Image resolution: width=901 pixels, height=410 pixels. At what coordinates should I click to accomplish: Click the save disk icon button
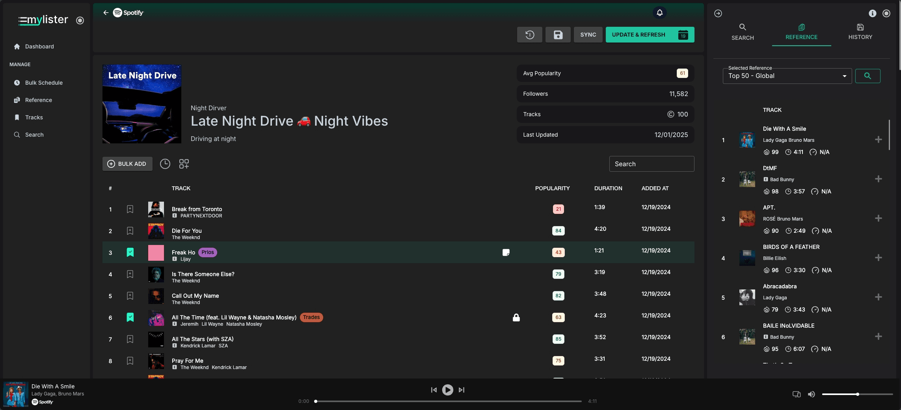click(x=558, y=35)
